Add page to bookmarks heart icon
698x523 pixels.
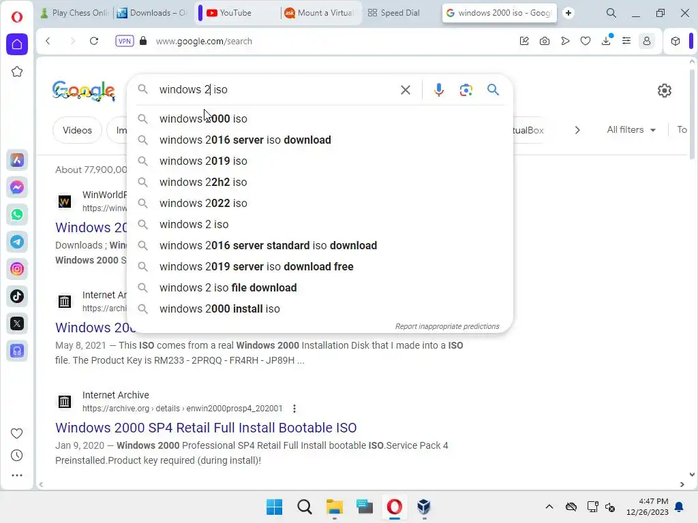tap(586, 41)
